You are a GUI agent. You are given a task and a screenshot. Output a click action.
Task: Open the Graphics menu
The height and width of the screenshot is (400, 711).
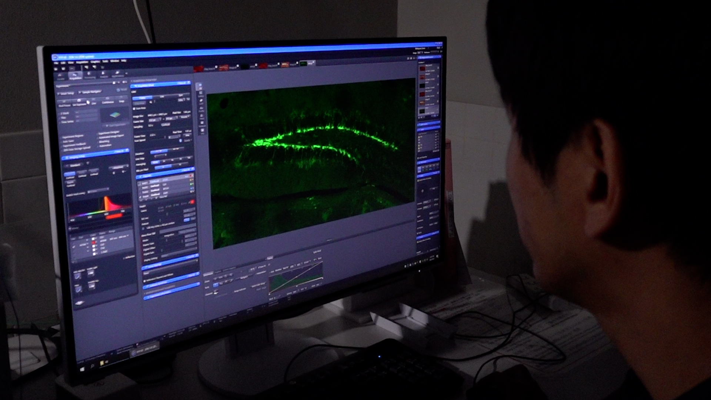pos(95,61)
